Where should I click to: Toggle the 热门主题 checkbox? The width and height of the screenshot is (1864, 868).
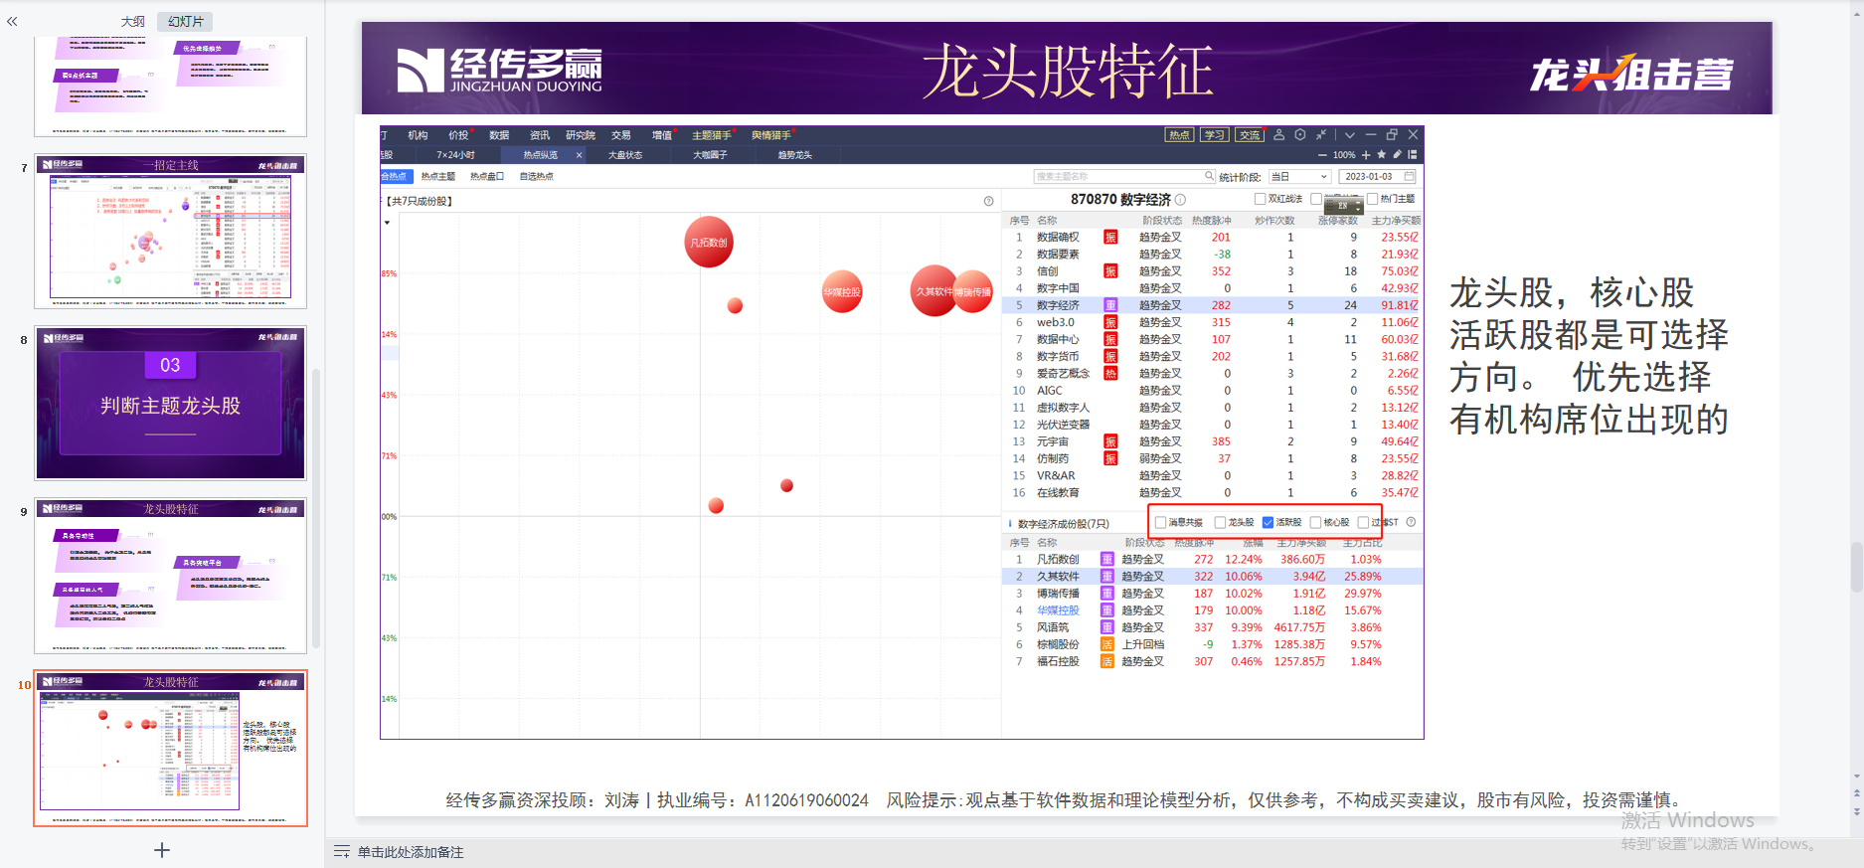pyautogui.click(x=1373, y=199)
